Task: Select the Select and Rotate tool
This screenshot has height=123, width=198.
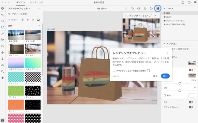Action: click(x=2, y=27)
